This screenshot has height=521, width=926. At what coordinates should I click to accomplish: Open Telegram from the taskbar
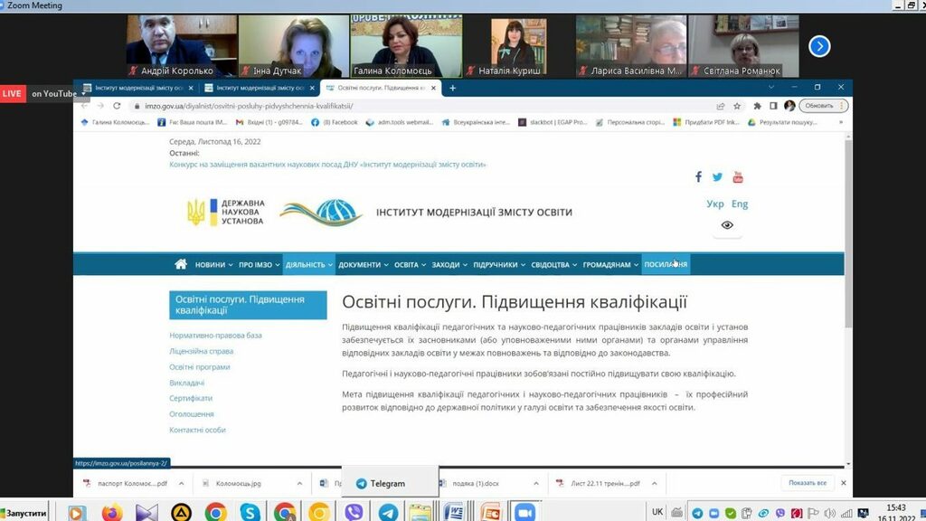click(388, 513)
